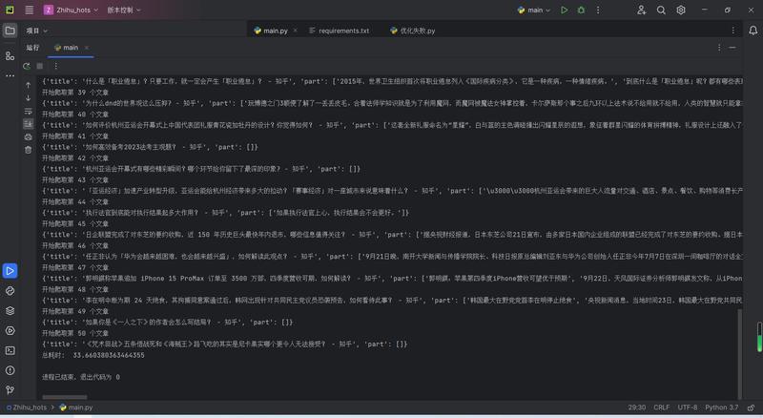Open the Git version control tool window
763x418 pixels.
coord(10,390)
